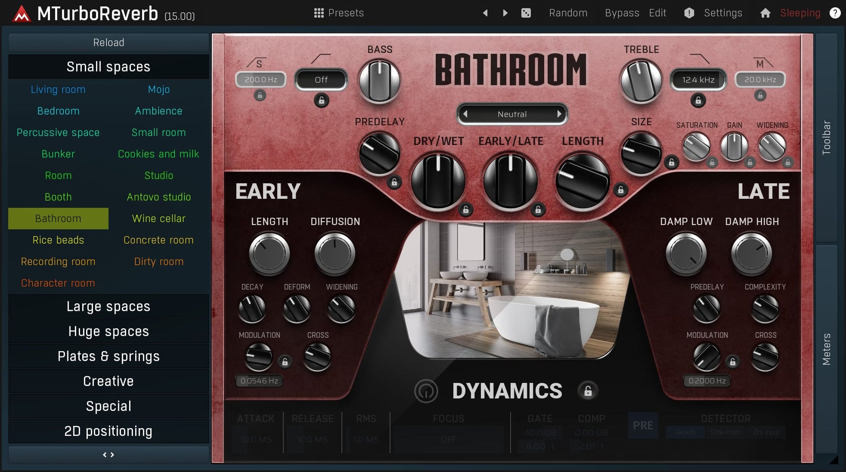Click the dice icon to randomize
Image resolution: width=846 pixels, height=472 pixels.
coord(526,13)
